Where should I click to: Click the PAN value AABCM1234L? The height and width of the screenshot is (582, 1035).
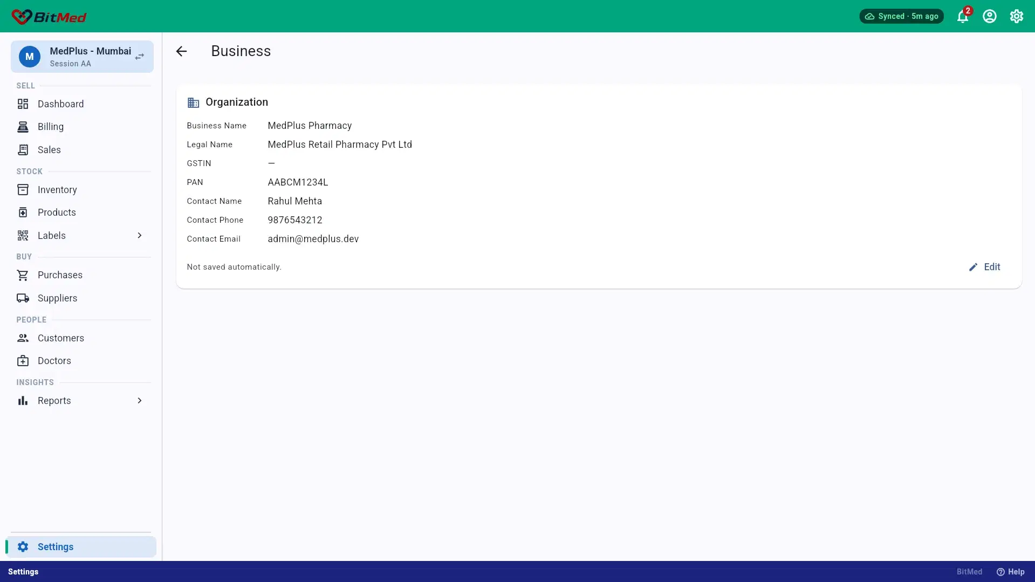pyautogui.click(x=298, y=182)
